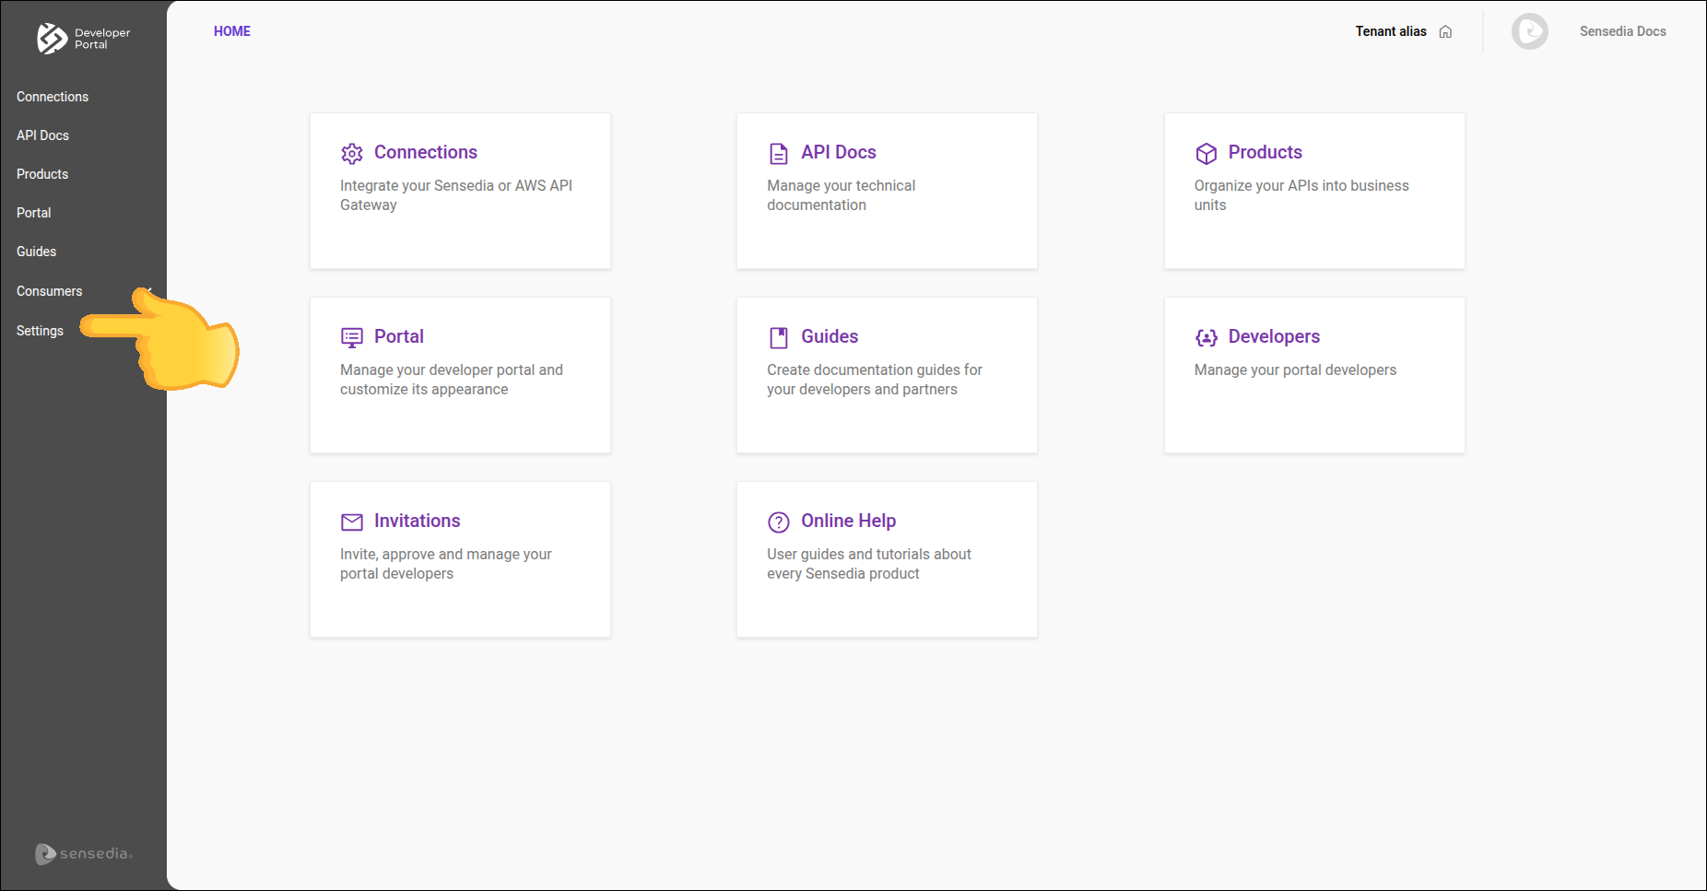Click the HOME breadcrumb link
Viewport: 1707px width, 891px height.
point(232,31)
